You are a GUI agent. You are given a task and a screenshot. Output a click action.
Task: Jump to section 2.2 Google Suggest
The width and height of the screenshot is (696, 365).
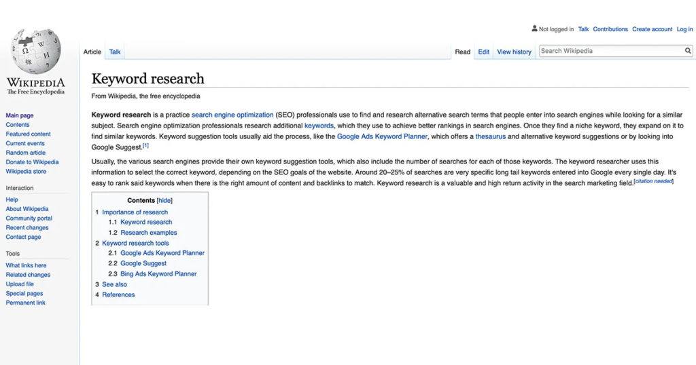click(143, 263)
